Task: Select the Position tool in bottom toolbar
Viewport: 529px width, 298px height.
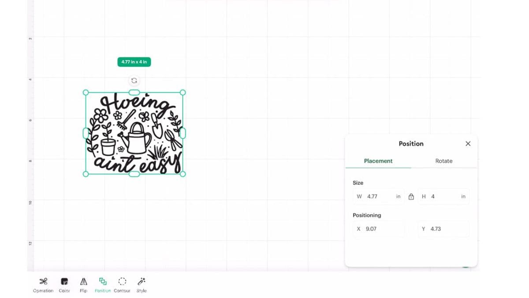Action: click(103, 281)
